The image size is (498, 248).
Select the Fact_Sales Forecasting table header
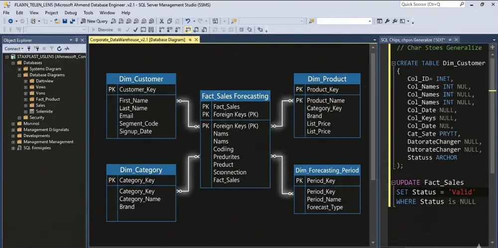[236, 96]
